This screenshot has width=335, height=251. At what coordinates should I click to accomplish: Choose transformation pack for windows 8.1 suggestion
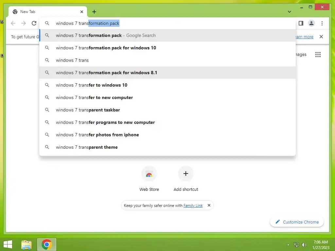[168, 73]
